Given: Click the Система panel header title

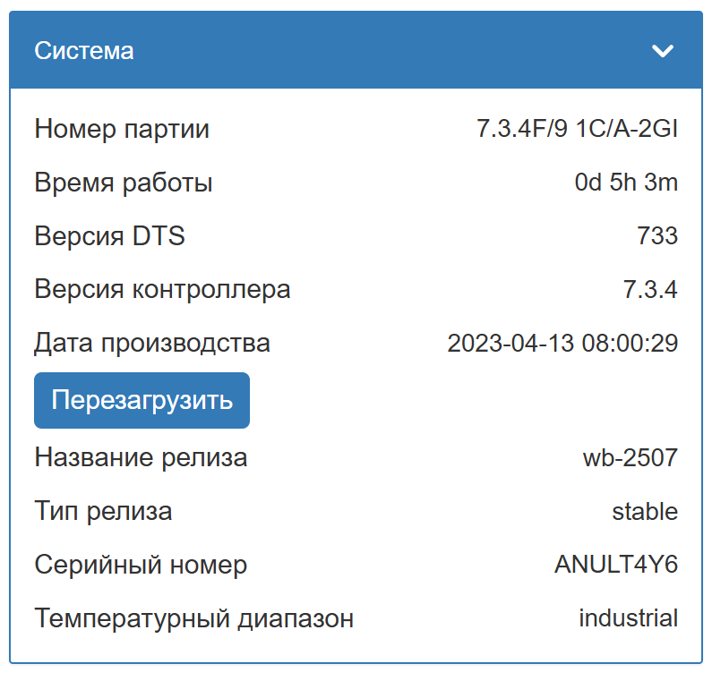Looking at the screenshot, I should (x=84, y=51).
